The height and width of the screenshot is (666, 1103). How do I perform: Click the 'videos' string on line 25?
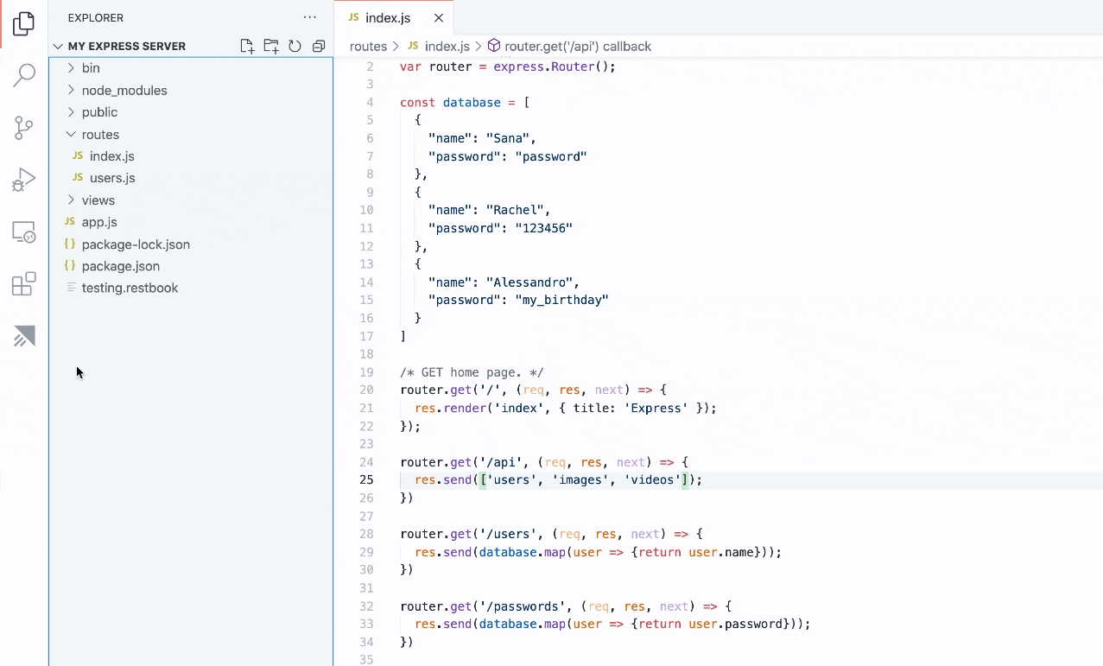point(652,479)
